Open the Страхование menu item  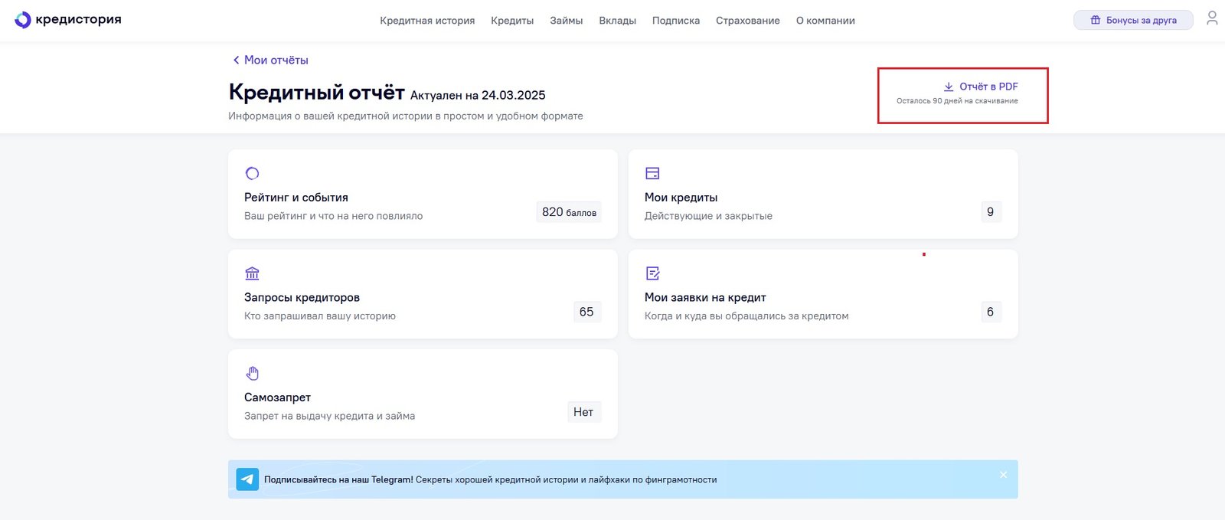[x=747, y=21]
